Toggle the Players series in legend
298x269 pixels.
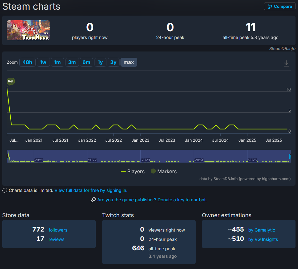(x=133, y=171)
